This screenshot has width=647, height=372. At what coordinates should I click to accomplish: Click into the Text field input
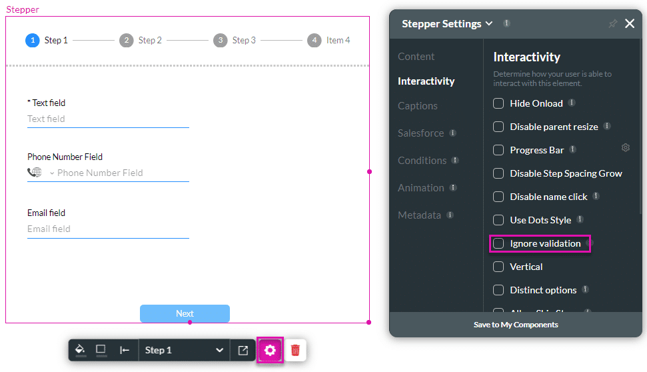tap(108, 119)
